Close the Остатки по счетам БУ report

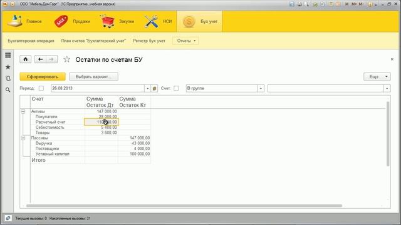(392, 59)
